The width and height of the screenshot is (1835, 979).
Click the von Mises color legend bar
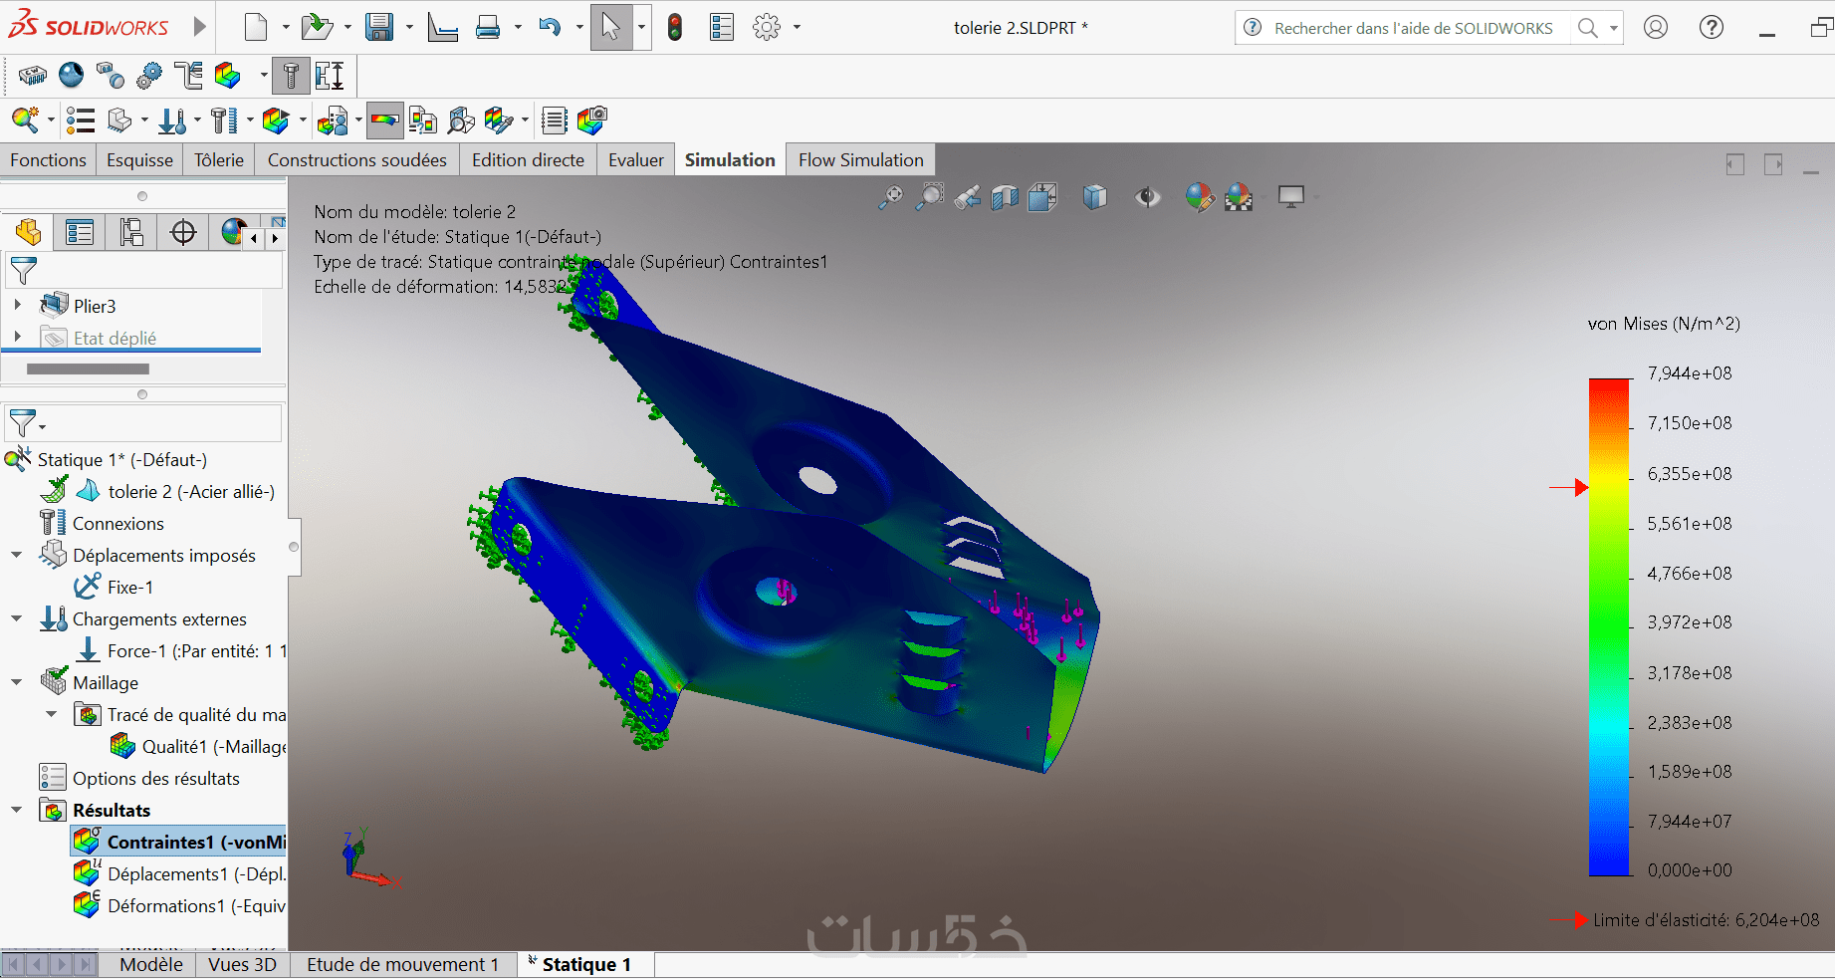1609,626
